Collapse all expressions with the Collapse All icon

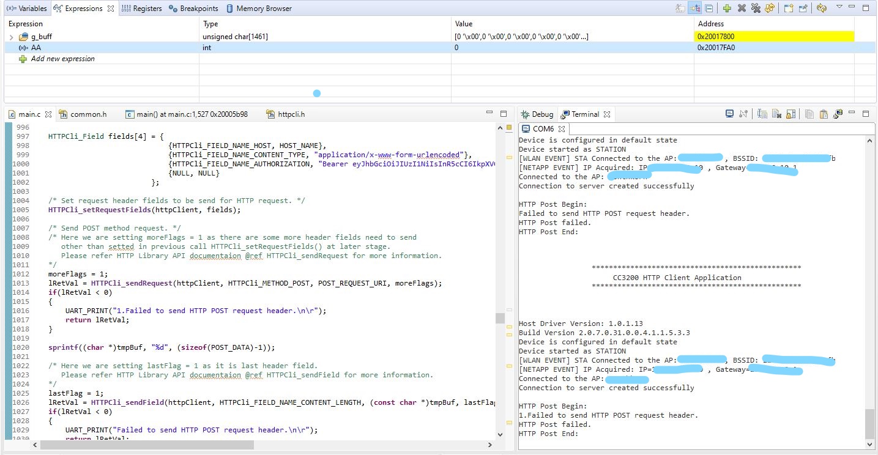709,9
